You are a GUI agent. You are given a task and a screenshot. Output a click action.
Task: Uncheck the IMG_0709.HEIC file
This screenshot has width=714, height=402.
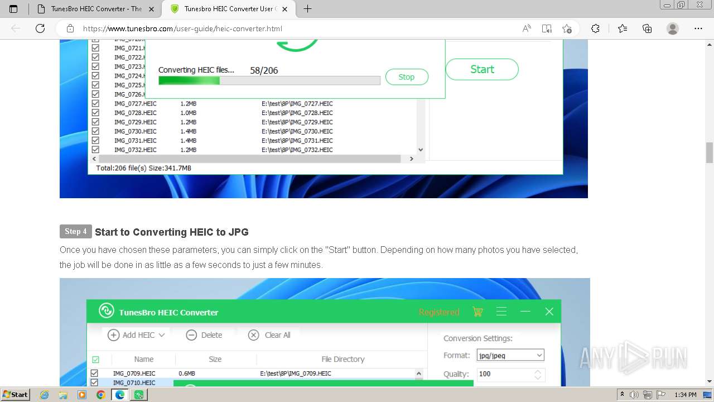(x=94, y=373)
